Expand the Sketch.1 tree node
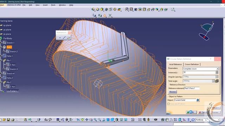 coord(1,43)
